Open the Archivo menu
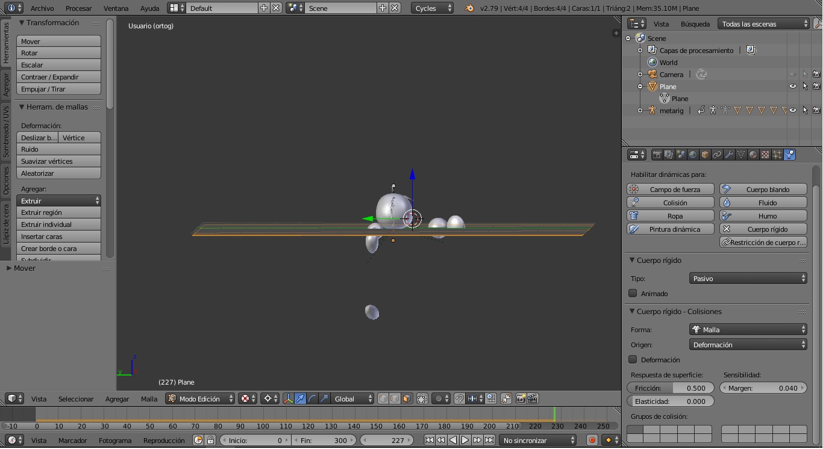The width and height of the screenshot is (823, 449). [x=42, y=8]
